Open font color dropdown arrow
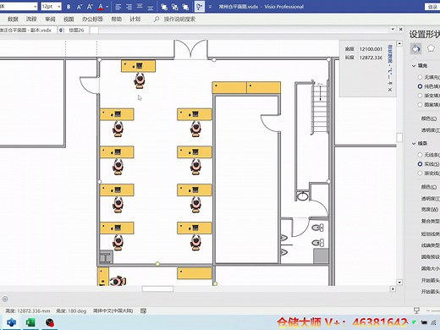The image size is (440, 330). pyautogui.click(x=107, y=7)
